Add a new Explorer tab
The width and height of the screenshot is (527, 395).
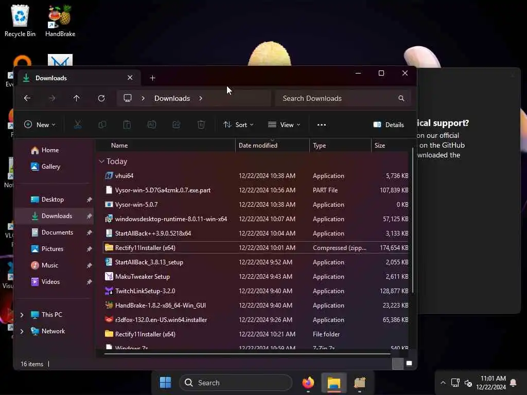click(152, 78)
